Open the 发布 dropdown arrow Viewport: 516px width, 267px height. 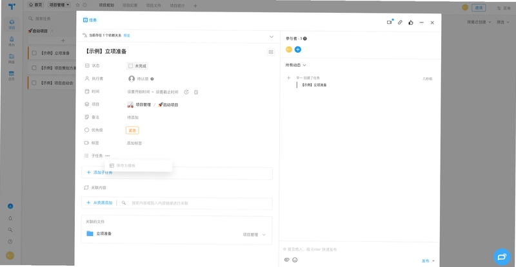tap(433, 261)
